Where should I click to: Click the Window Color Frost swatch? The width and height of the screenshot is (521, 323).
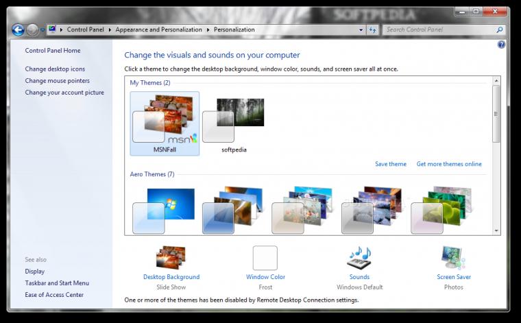point(265,259)
